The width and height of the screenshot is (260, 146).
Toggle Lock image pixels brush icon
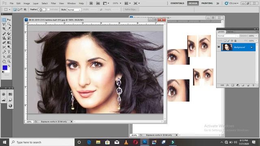[228, 41]
